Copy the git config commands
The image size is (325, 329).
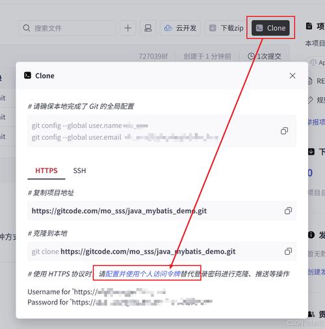pos(284,131)
